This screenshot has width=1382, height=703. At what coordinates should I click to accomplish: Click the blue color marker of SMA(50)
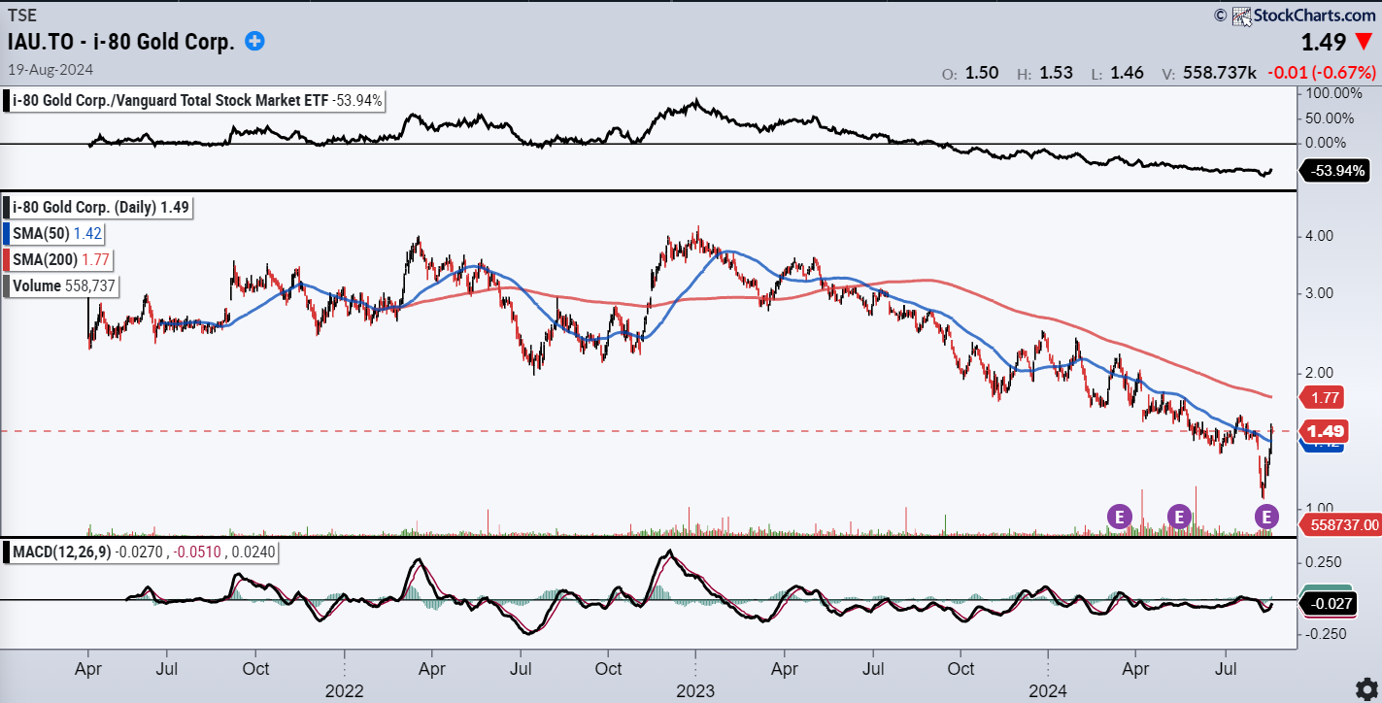(x=8, y=233)
